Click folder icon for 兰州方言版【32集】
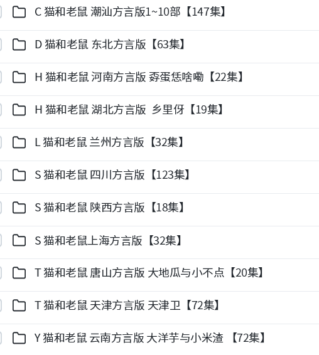Viewport: 319px width, 355px height. tap(19, 142)
